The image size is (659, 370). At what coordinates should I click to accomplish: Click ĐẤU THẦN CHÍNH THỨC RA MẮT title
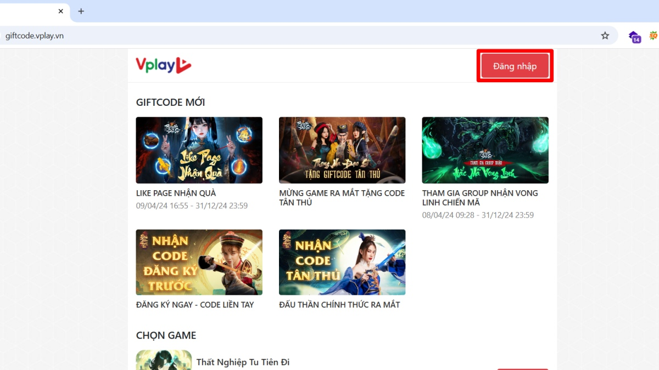[x=339, y=305]
